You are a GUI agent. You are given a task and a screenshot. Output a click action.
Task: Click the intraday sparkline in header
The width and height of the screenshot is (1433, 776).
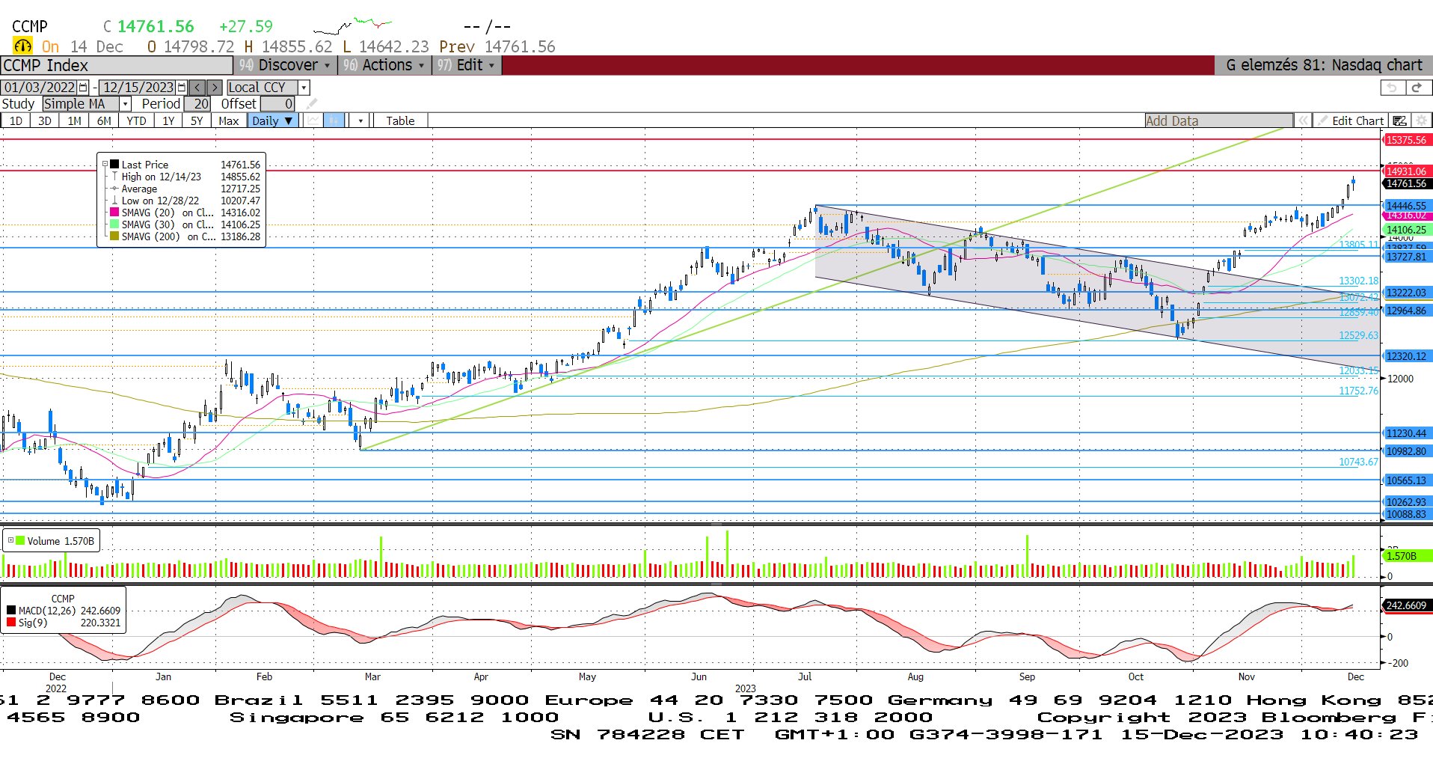(x=352, y=26)
